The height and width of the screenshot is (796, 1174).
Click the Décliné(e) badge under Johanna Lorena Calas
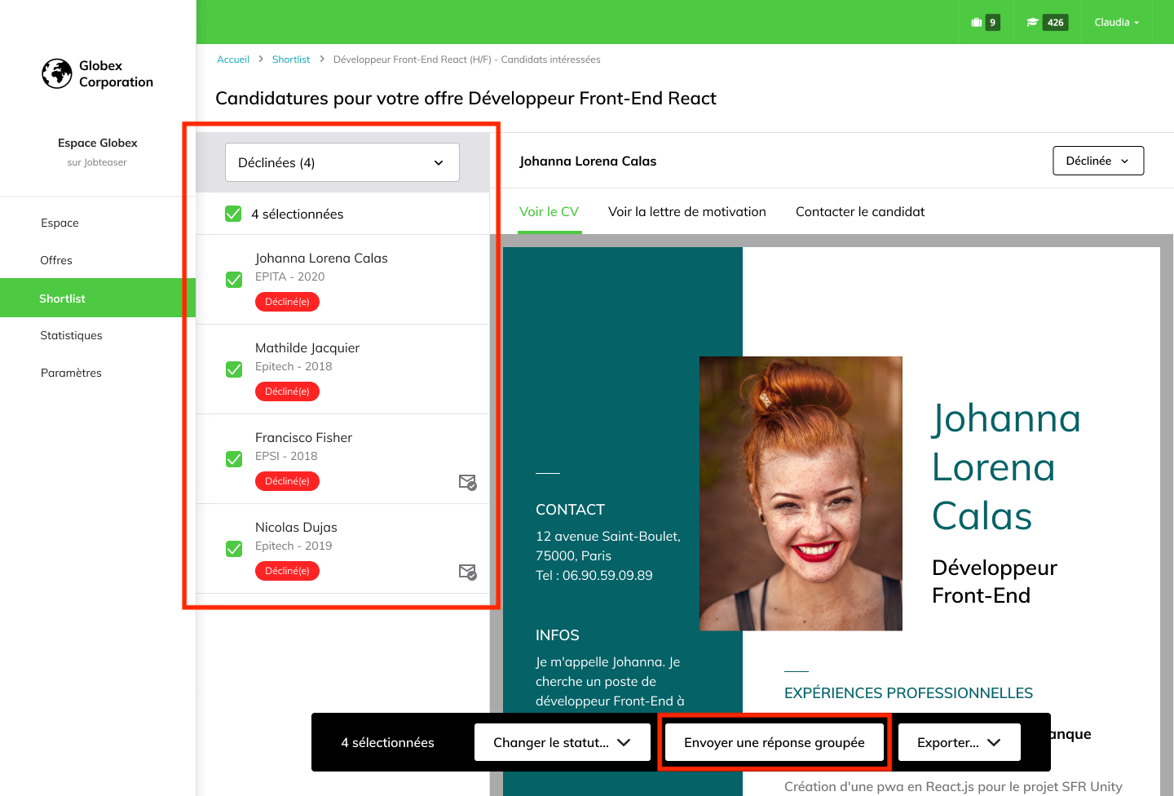[287, 302]
